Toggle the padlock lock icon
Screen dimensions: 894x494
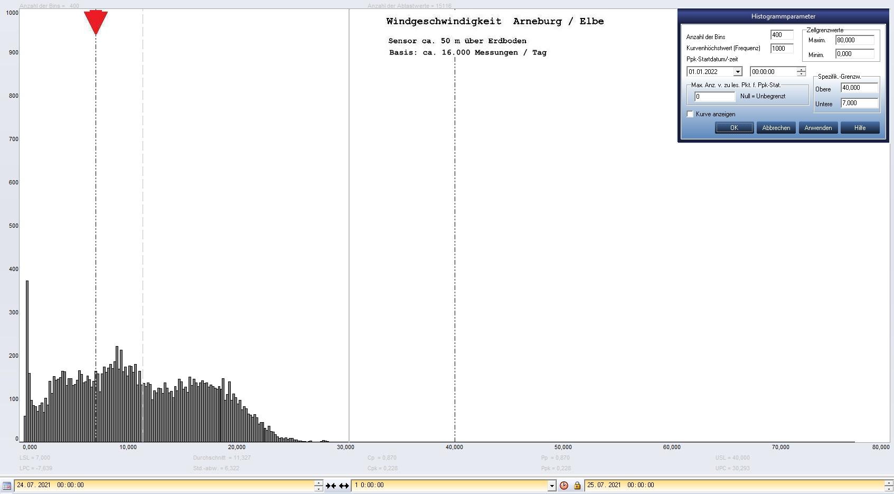click(577, 486)
